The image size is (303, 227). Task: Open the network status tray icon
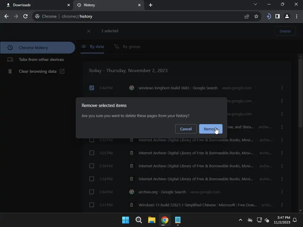[259, 220]
